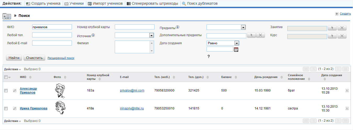Expand the Равно date condition dropdown
The height and width of the screenshot is (130, 353).
[236, 43]
